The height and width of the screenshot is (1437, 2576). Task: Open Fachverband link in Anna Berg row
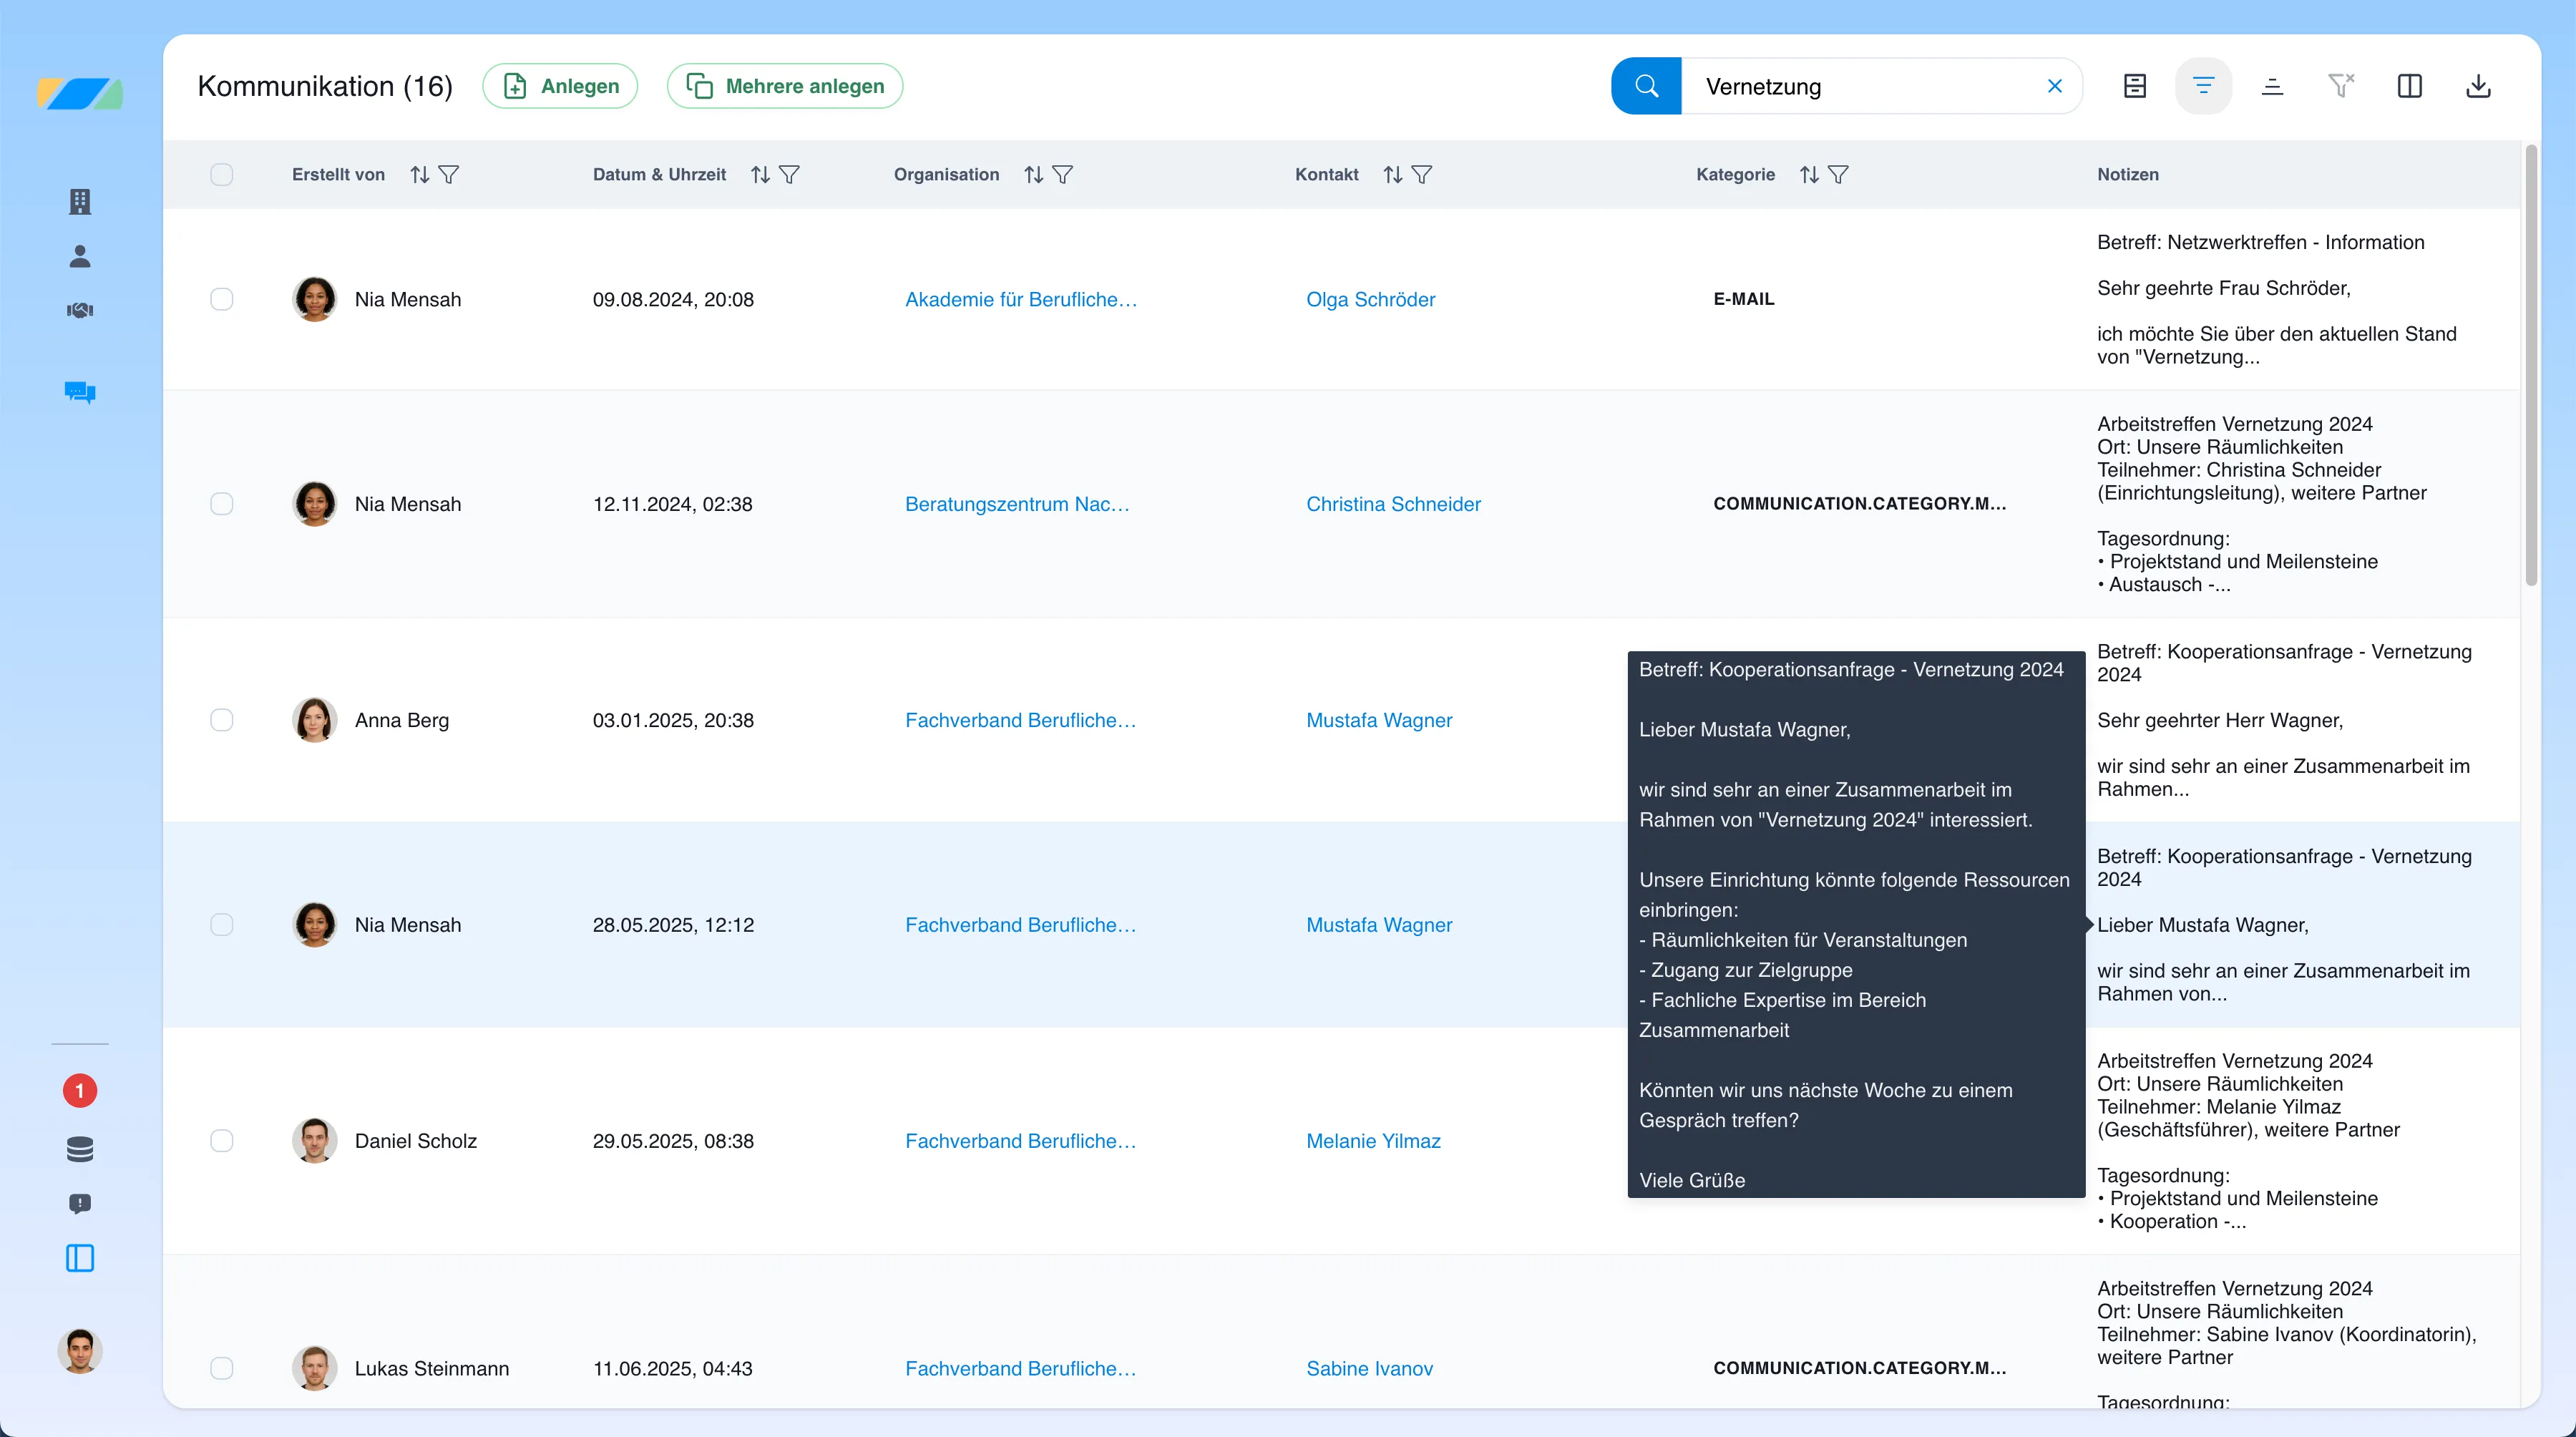coord(1020,720)
